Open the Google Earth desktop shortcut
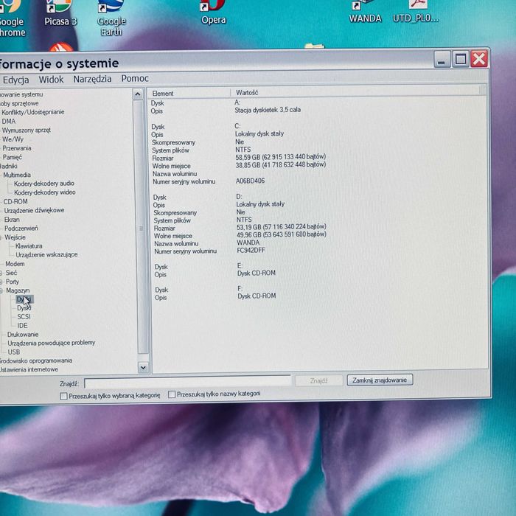516x516 pixels. click(x=111, y=18)
